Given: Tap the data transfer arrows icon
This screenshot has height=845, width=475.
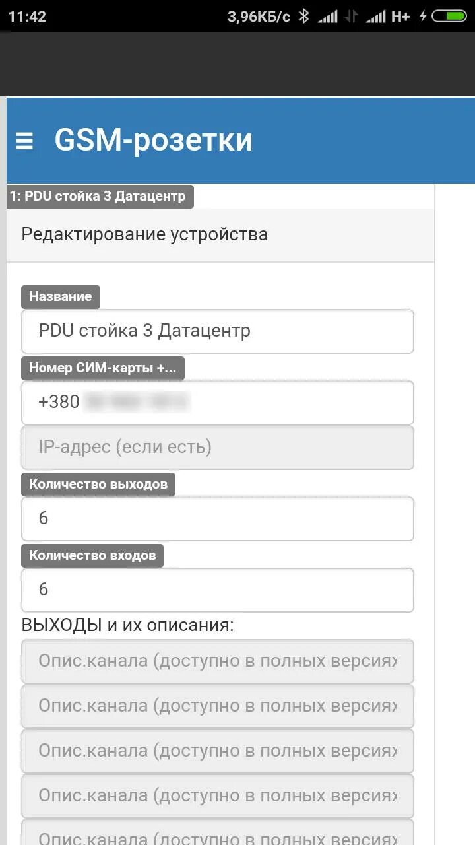Looking at the screenshot, I should (x=353, y=17).
